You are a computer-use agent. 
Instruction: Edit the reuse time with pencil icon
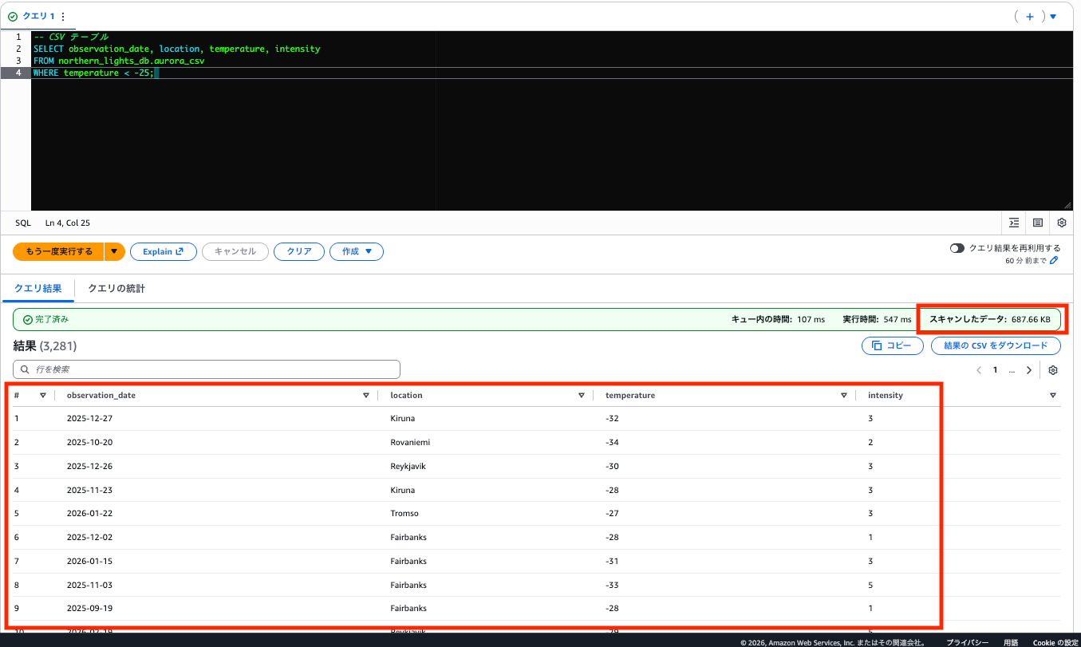click(x=1054, y=260)
